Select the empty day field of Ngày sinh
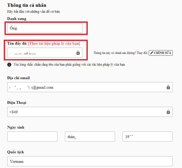This screenshot has width=182, height=168. point(32,137)
